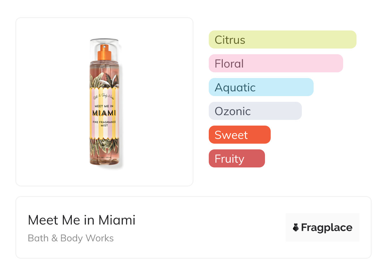Click the Bath & Body Works script on label

pyautogui.click(x=104, y=96)
